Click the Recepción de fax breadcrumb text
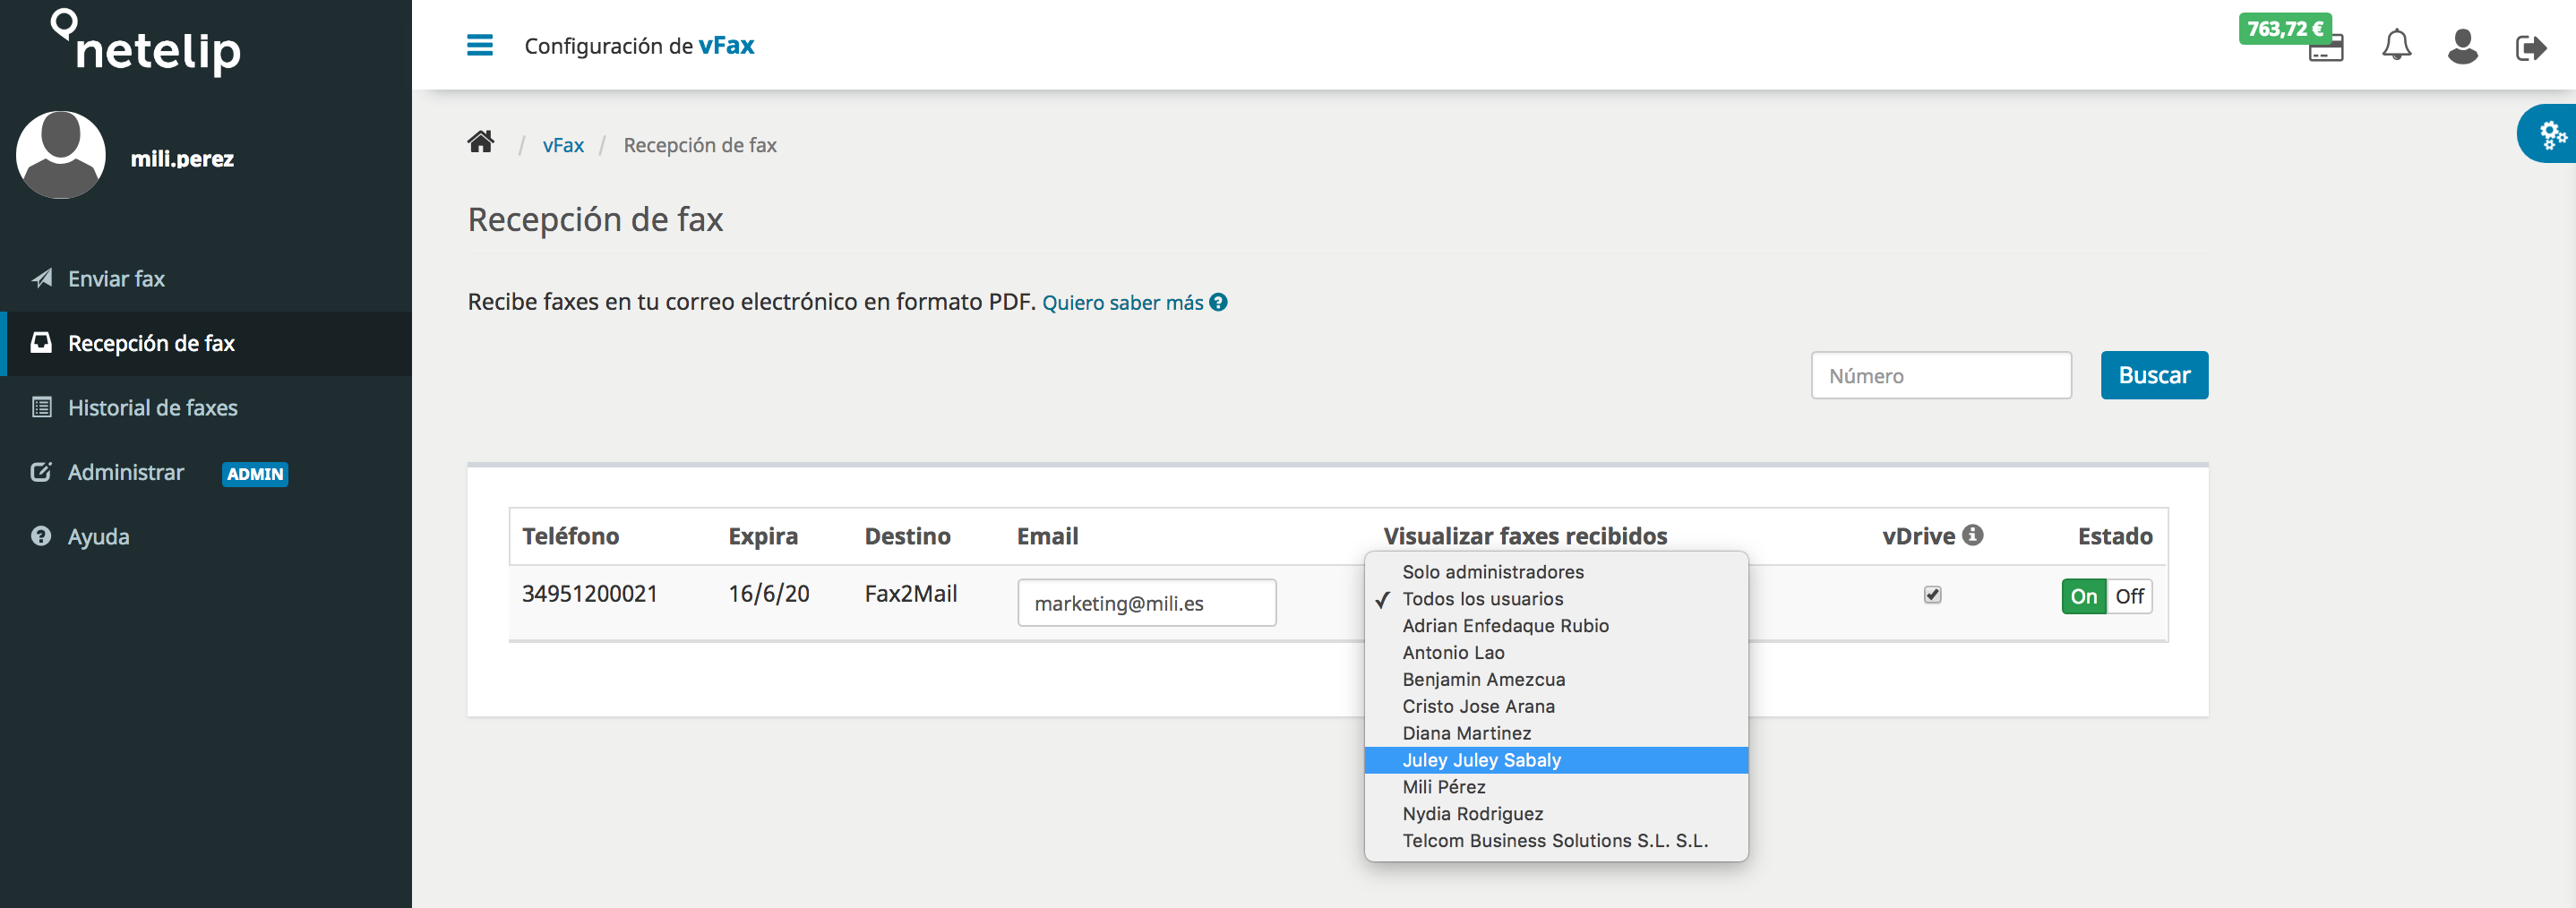The width and height of the screenshot is (2576, 908). (x=700, y=145)
